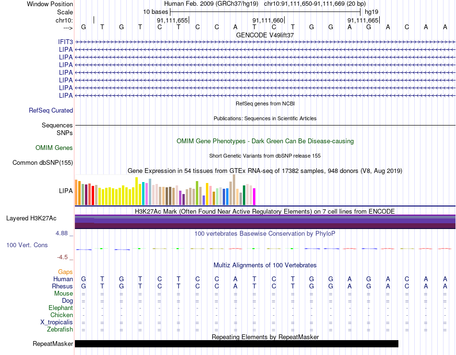The width and height of the screenshot is (456, 355).
Task: Open the OMIM Gene Phenotypes track title
Action: coord(265,141)
